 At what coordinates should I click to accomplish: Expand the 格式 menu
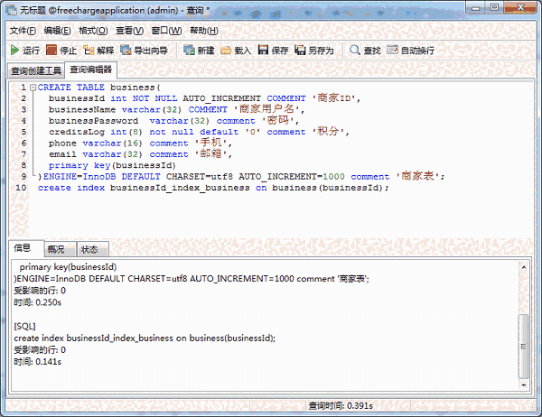pos(93,31)
